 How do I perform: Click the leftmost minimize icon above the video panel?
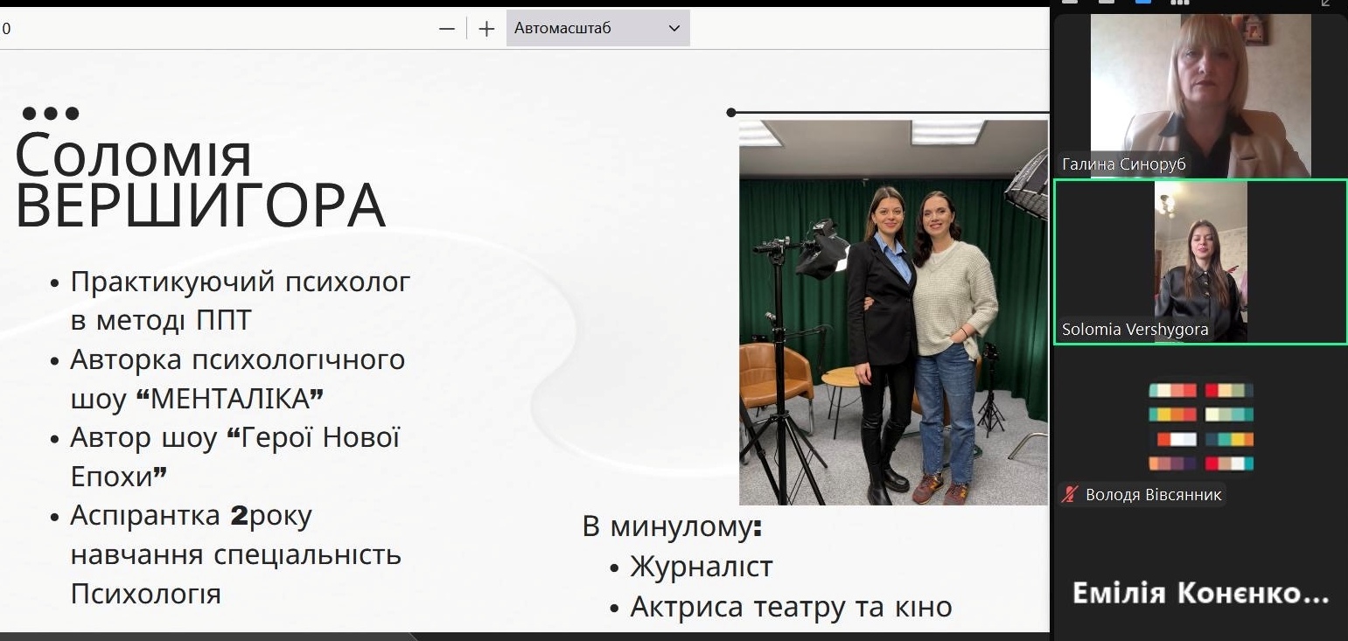click(x=1068, y=3)
